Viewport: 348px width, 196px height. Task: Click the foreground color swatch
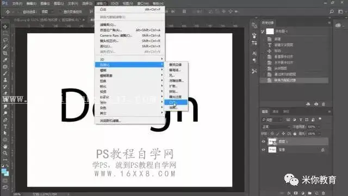tap(4, 171)
